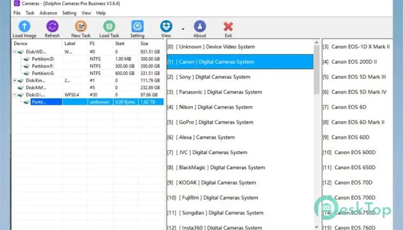
Task: Select [8] [ BlackMagic ] Digital Cameras System
Action: click(x=240, y=168)
